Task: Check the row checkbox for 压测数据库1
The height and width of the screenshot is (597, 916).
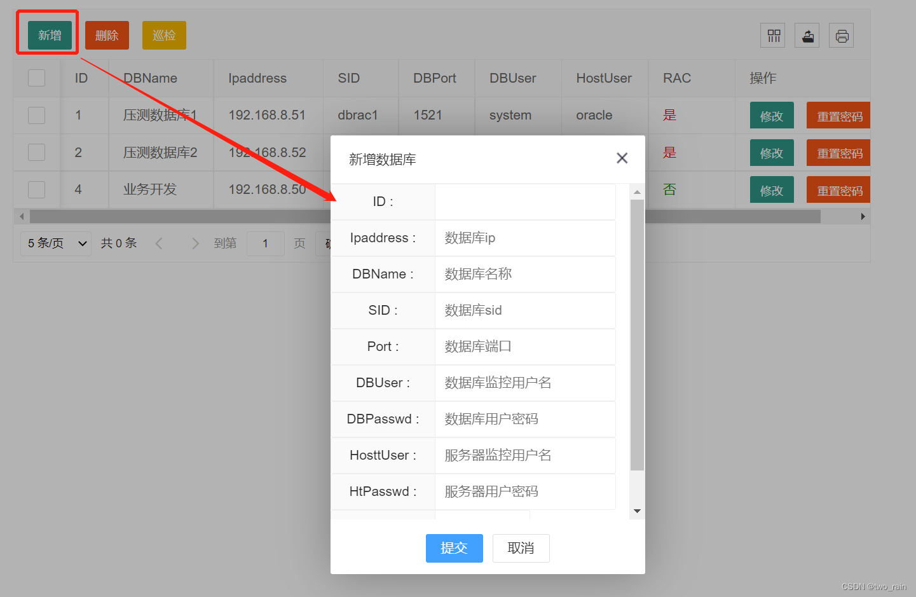Action: click(x=36, y=115)
